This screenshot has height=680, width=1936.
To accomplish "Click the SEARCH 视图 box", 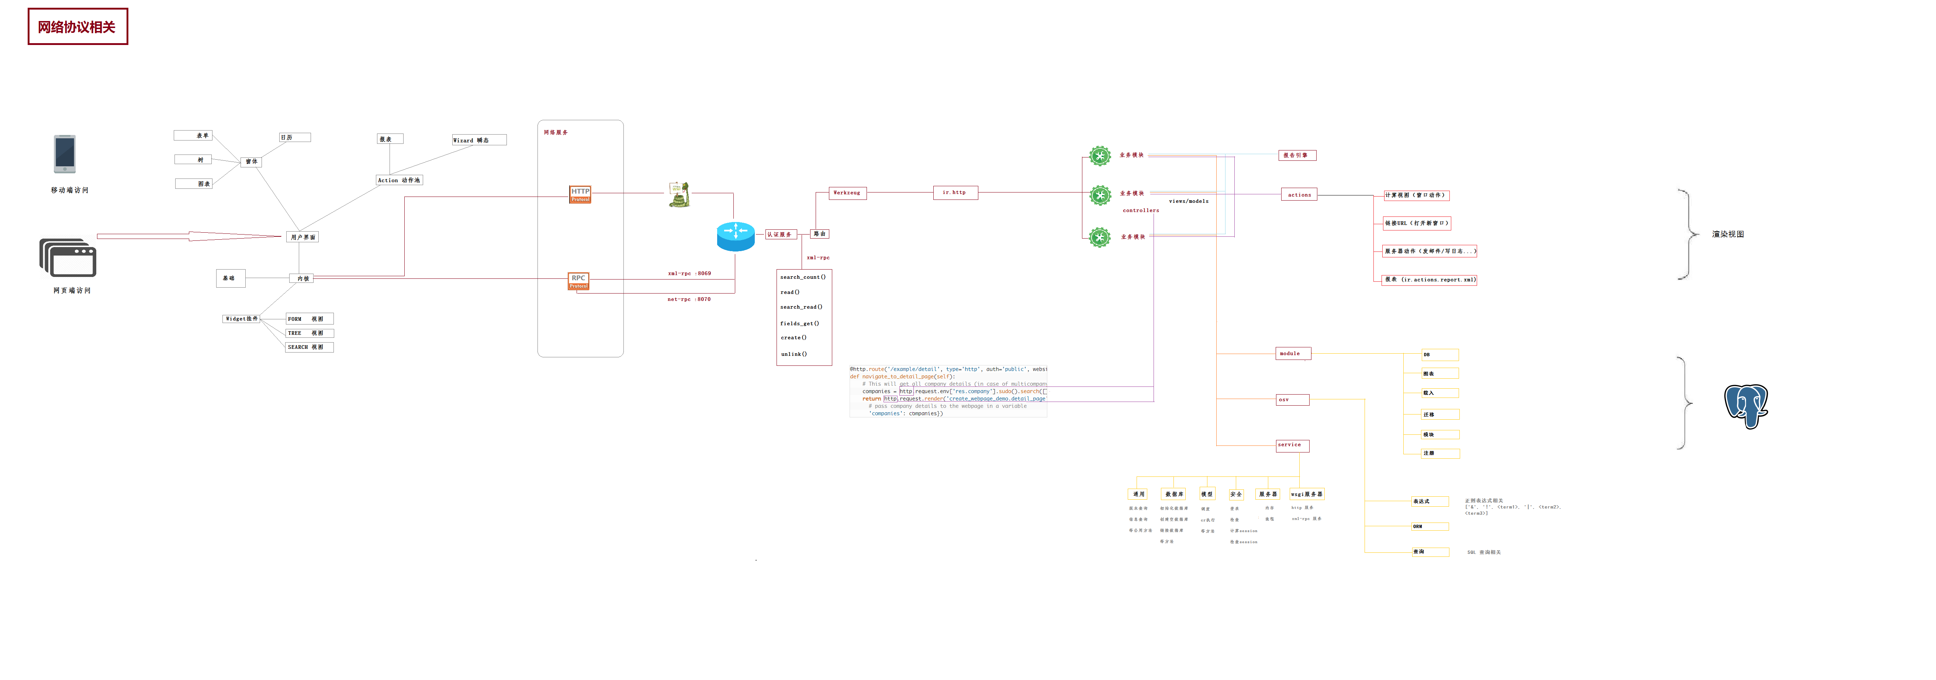I will (x=310, y=347).
